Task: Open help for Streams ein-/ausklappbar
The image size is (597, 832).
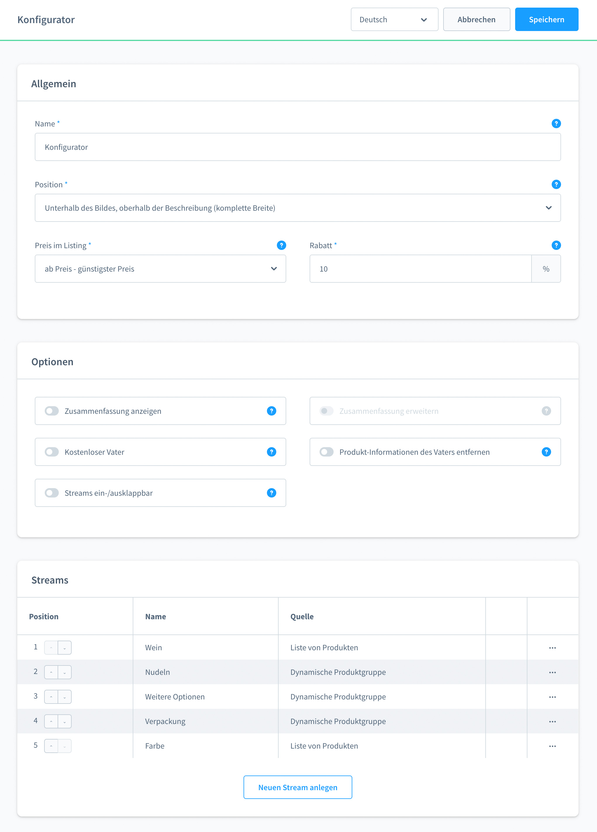Action: click(x=271, y=493)
